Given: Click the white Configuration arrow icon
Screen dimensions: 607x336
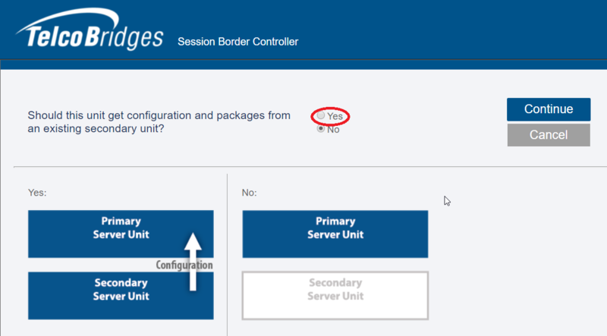Looking at the screenshot, I should tap(193, 262).
